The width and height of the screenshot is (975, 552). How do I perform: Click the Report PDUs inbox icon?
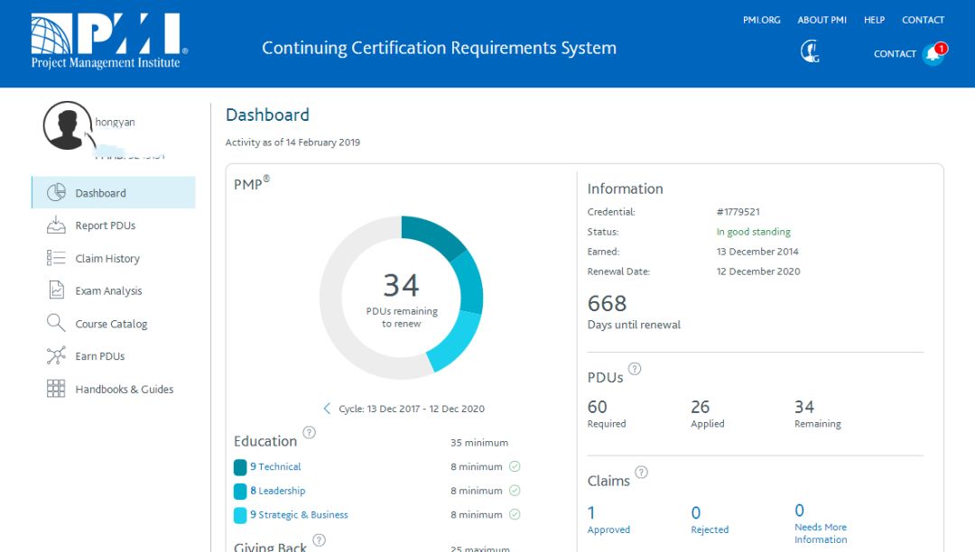click(x=56, y=225)
